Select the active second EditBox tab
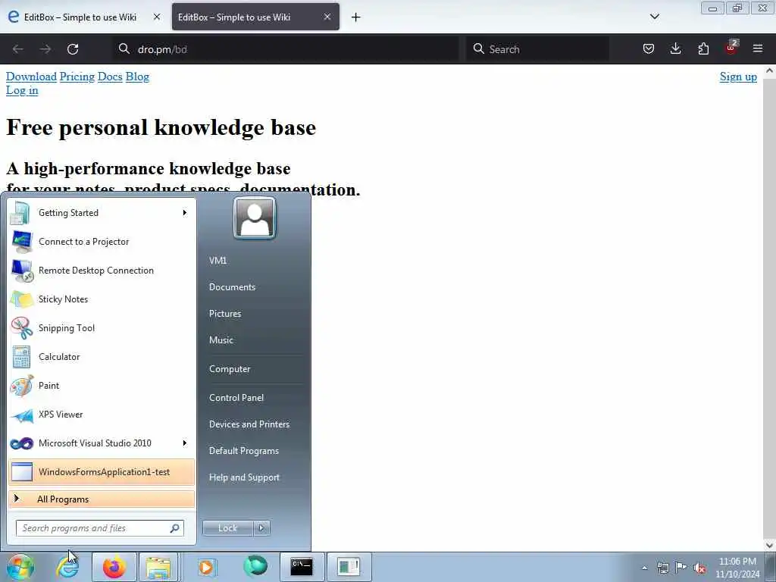This screenshot has height=582, width=776. (x=255, y=17)
